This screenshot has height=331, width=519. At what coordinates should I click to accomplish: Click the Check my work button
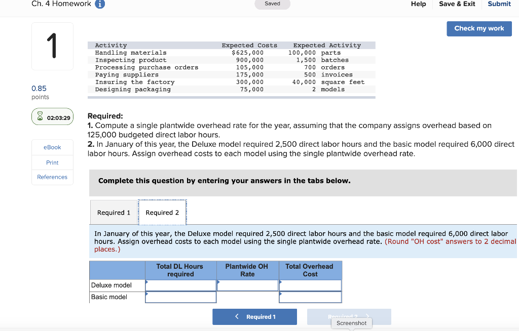[x=479, y=29]
